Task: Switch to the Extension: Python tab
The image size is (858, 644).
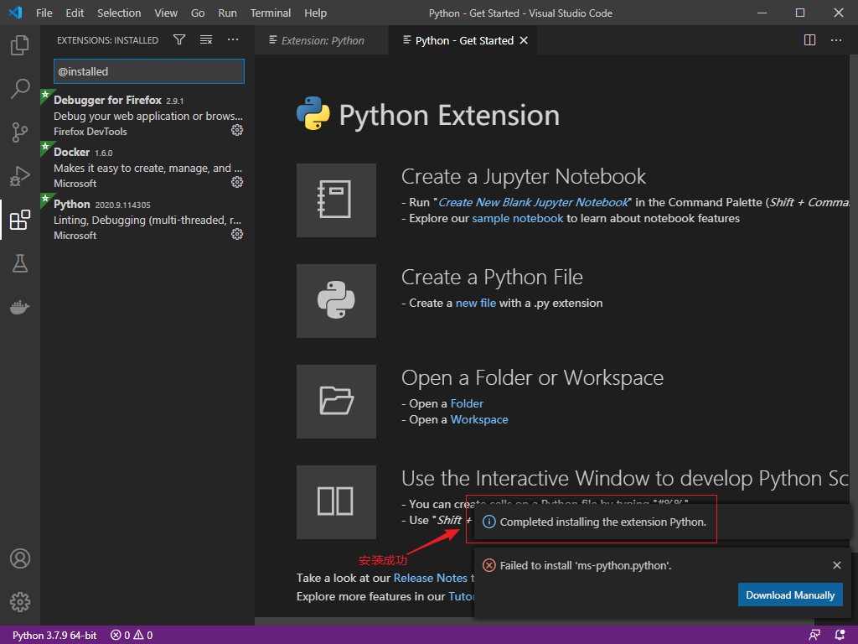Action: (x=321, y=39)
